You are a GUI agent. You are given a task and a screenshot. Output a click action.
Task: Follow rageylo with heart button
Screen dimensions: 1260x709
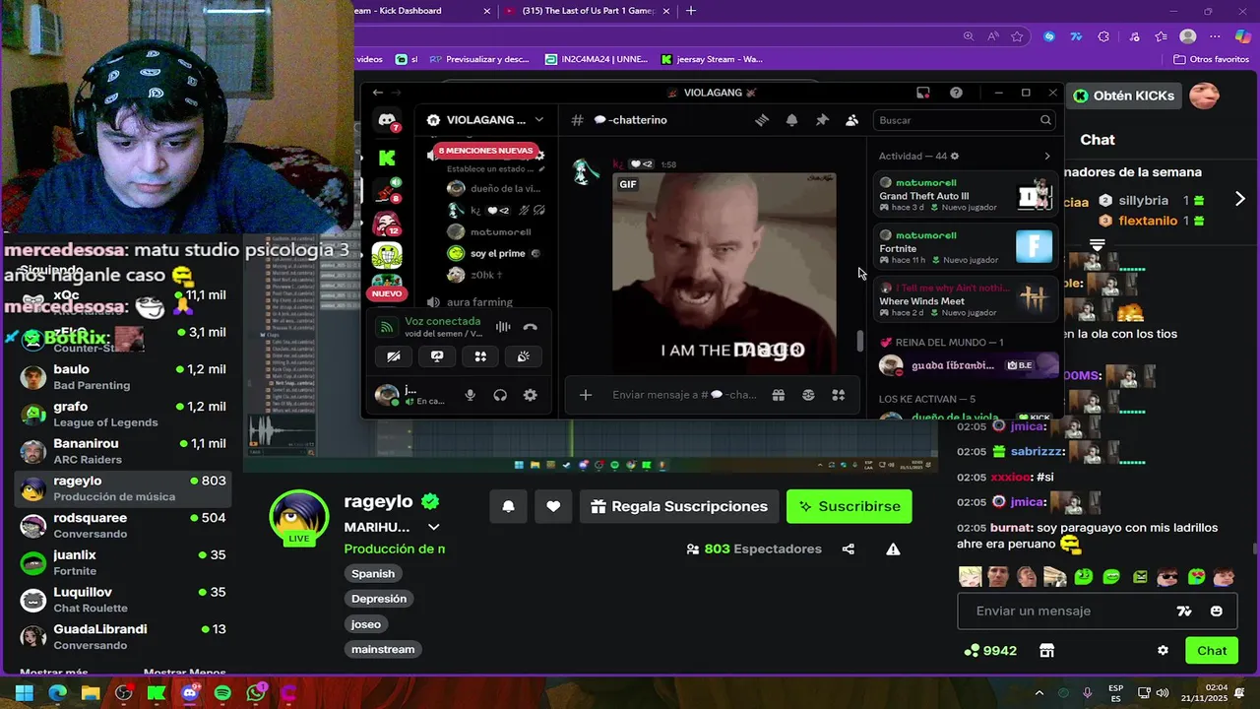pos(553,506)
